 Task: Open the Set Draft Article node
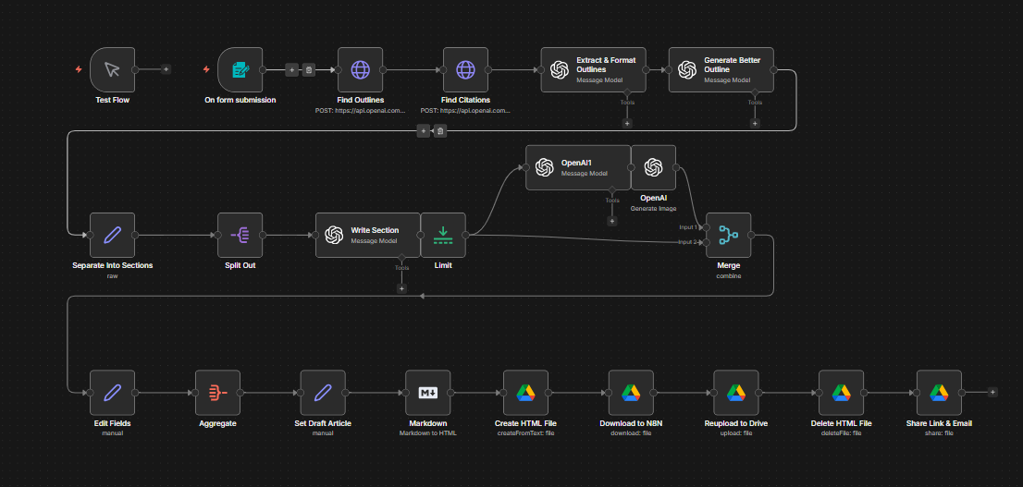click(322, 393)
